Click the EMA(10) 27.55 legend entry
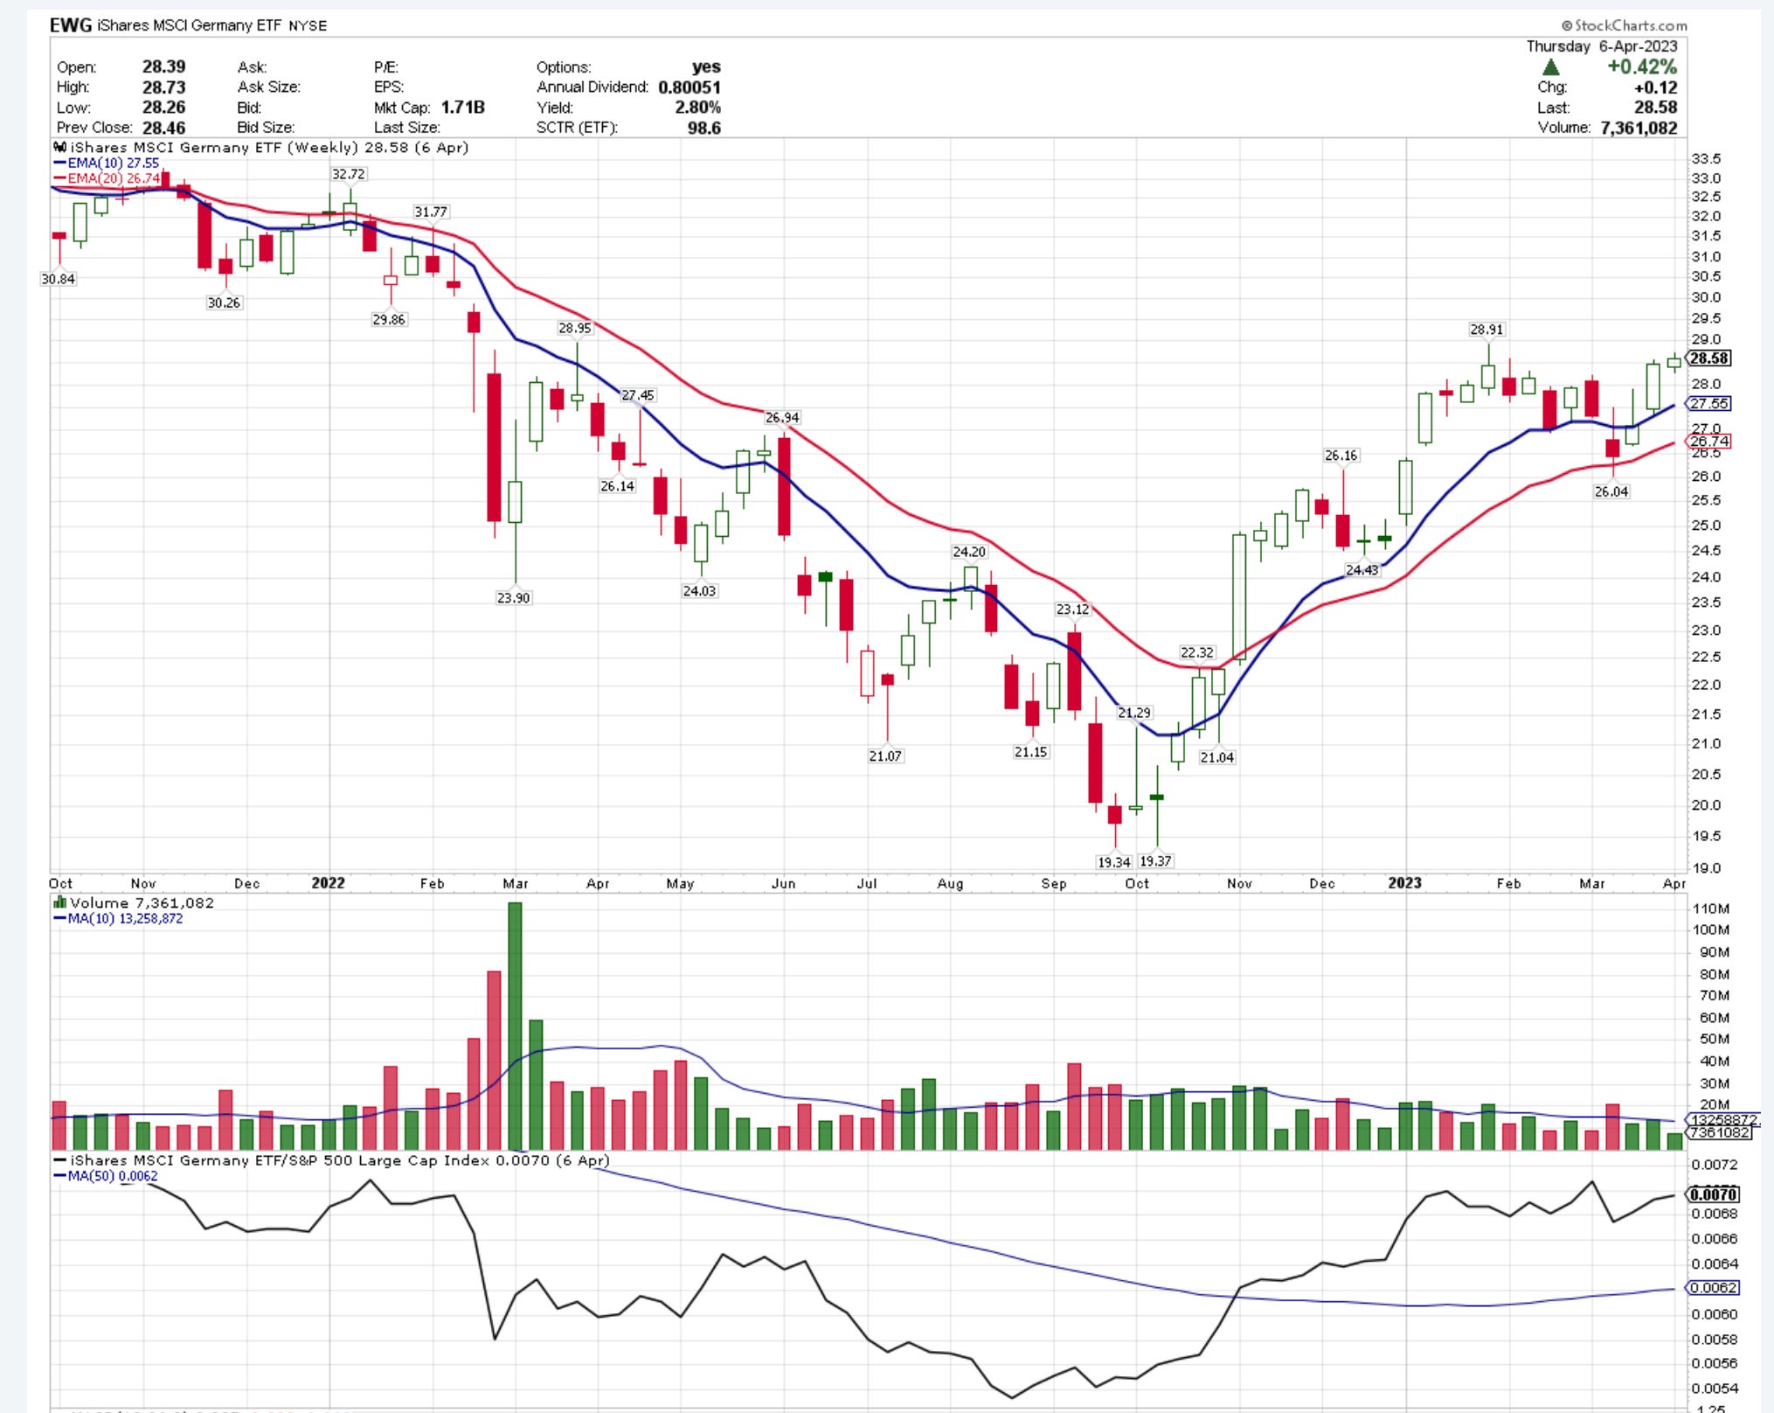 pos(107,163)
